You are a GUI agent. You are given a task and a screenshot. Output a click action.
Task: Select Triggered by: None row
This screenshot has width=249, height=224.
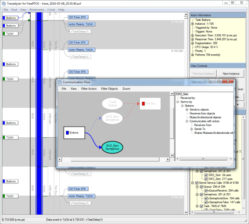pos(206,27)
